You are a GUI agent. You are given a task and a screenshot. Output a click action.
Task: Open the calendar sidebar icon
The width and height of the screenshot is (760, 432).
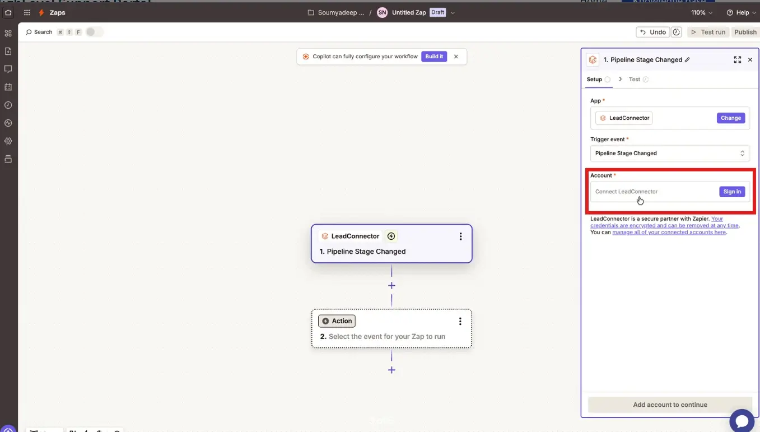pos(8,87)
